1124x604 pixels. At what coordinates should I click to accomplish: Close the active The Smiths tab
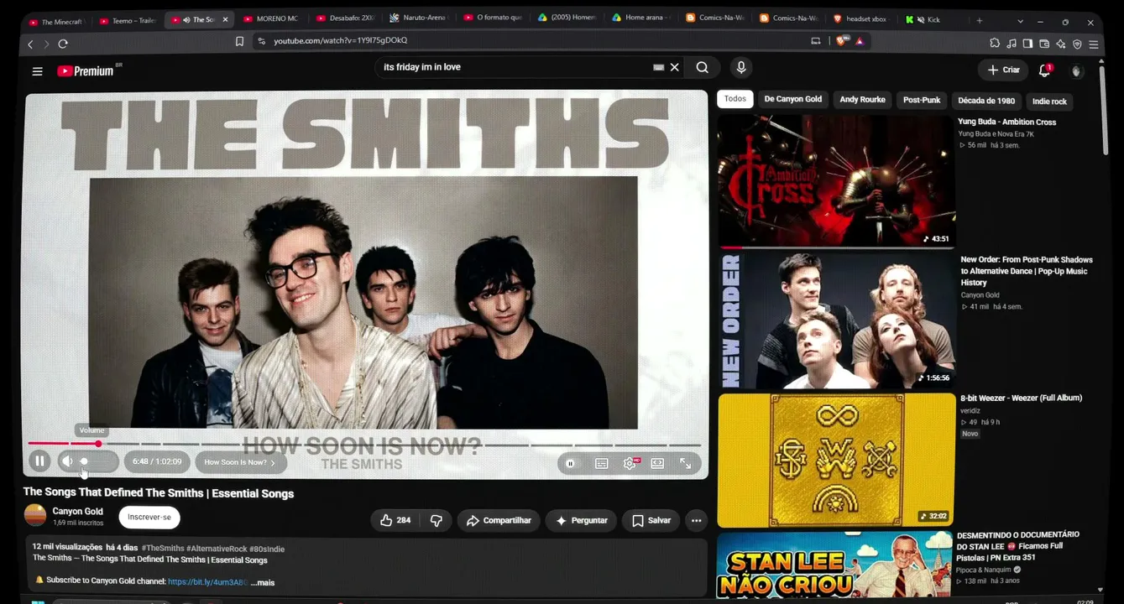click(225, 19)
